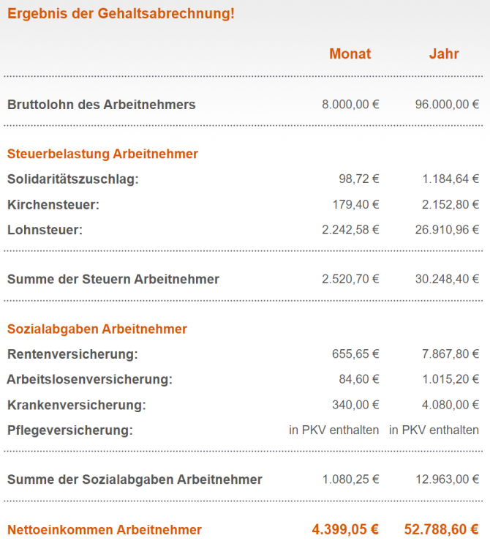Click the monthly Krankenversicherung amount 340,00 €
490x549 pixels.
pos(355,405)
